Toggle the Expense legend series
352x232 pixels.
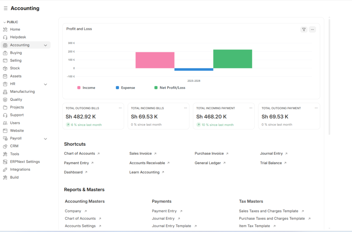(x=125, y=88)
